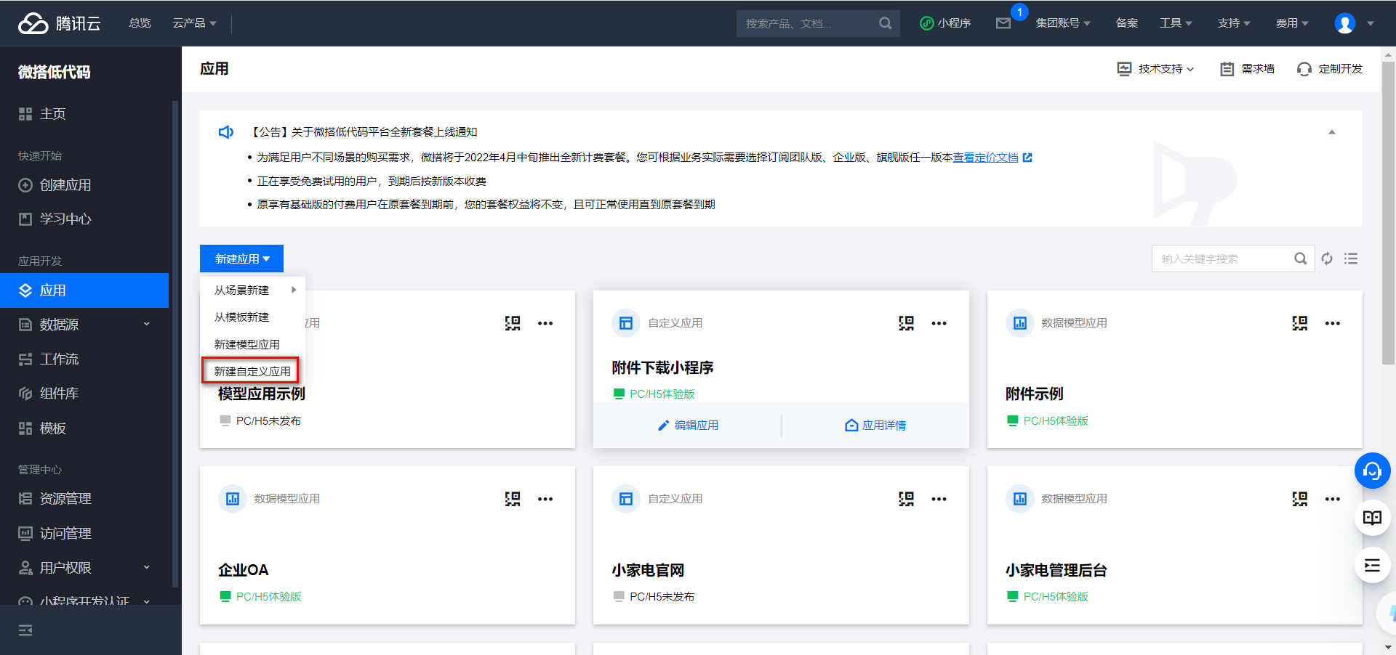
Task: Expand the 从场景新建 submenu
Action: (x=252, y=290)
